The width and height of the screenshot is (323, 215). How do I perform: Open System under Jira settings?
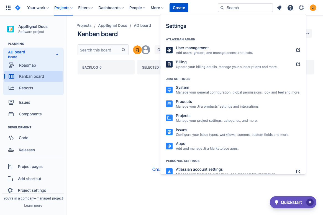tap(233, 90)
